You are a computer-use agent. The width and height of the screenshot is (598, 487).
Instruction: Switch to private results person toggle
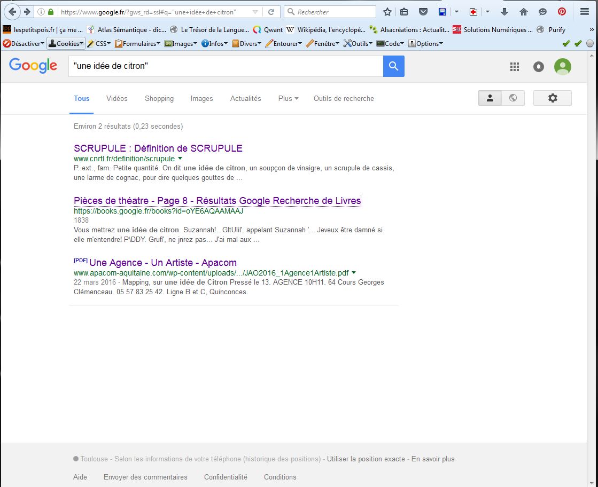[490, 98]
